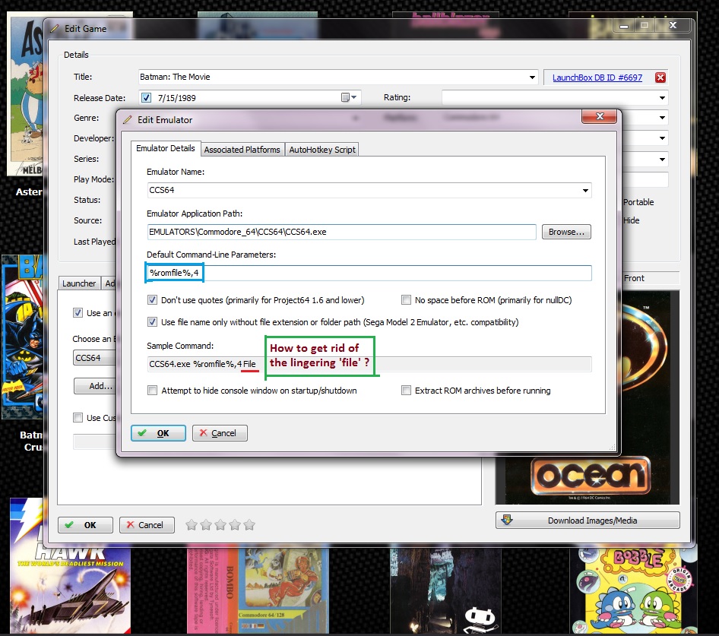The width and height of the screenshot is (719, 636).
Task: Toggle Don't use quotes checkbox
Action: point(152,300)
